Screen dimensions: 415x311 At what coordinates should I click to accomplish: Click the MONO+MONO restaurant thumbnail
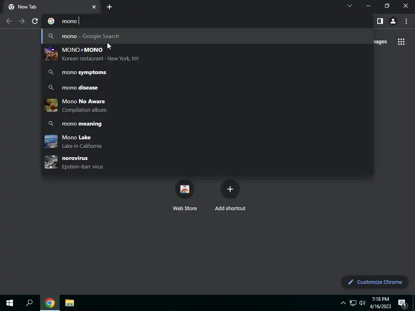pyautogui.click(x=51, y=54)
